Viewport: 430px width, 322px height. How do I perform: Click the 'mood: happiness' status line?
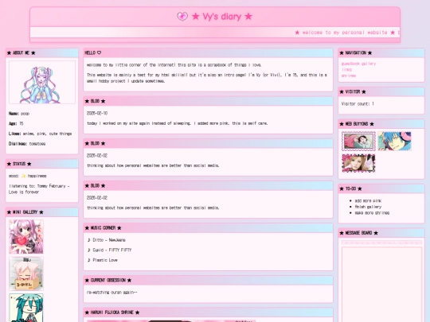(27, 176)
